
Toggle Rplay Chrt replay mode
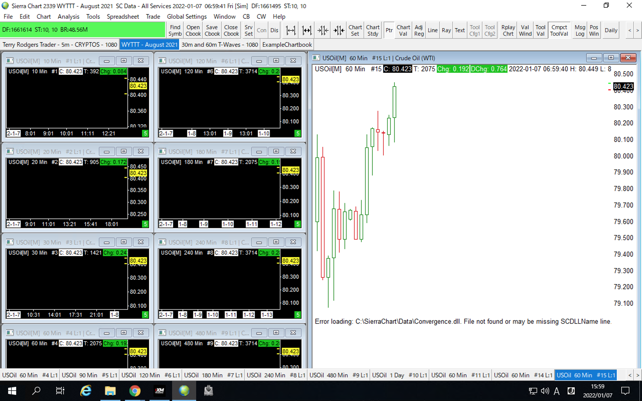[x=508, y=31]
